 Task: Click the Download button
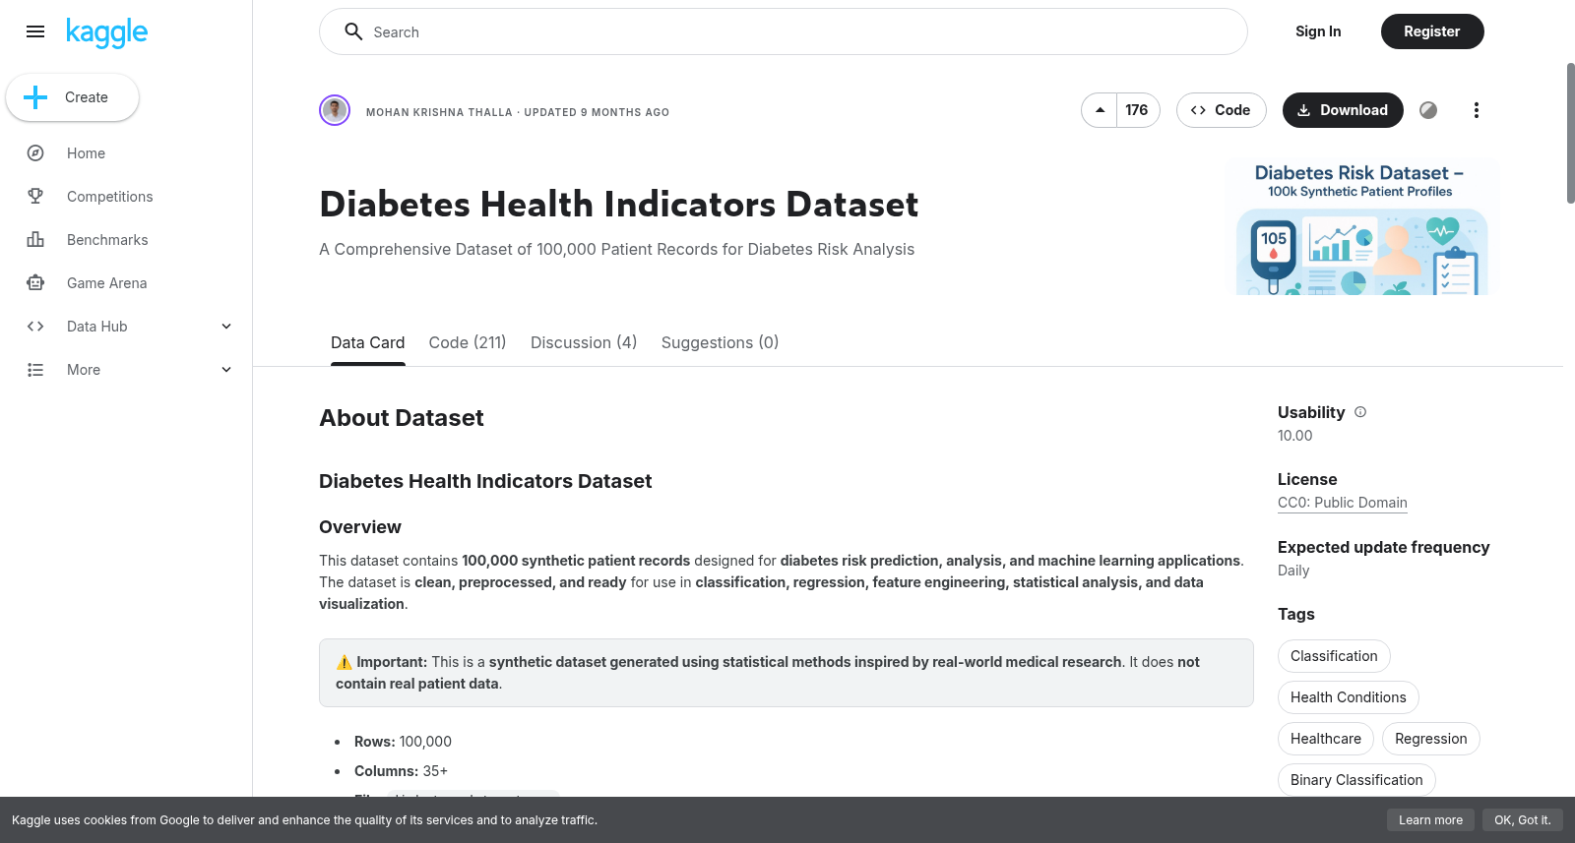[x=1343, y=110]
